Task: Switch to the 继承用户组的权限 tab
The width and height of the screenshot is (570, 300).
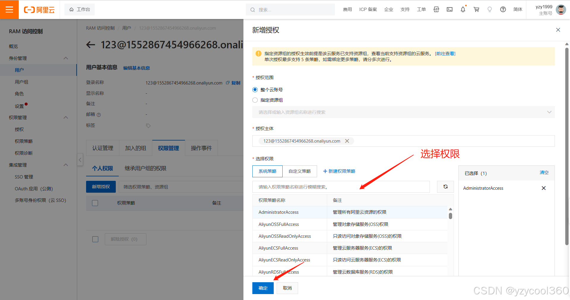Action: coord(145,168)
